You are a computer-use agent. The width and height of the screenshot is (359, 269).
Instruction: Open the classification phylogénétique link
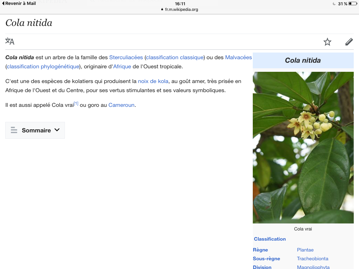pyautogui.click(x=43, y=67)
